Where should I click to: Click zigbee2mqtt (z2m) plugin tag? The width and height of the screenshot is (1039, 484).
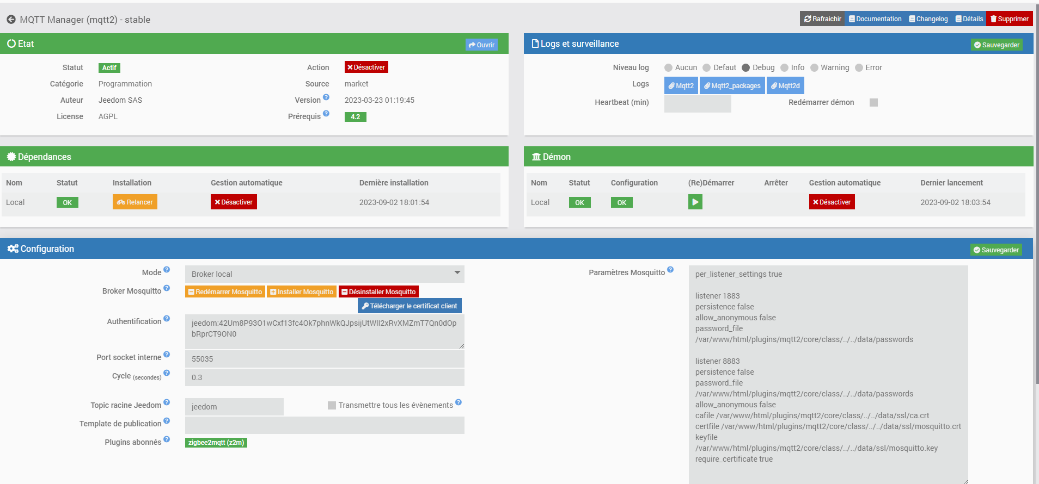[x=216, y=443]
